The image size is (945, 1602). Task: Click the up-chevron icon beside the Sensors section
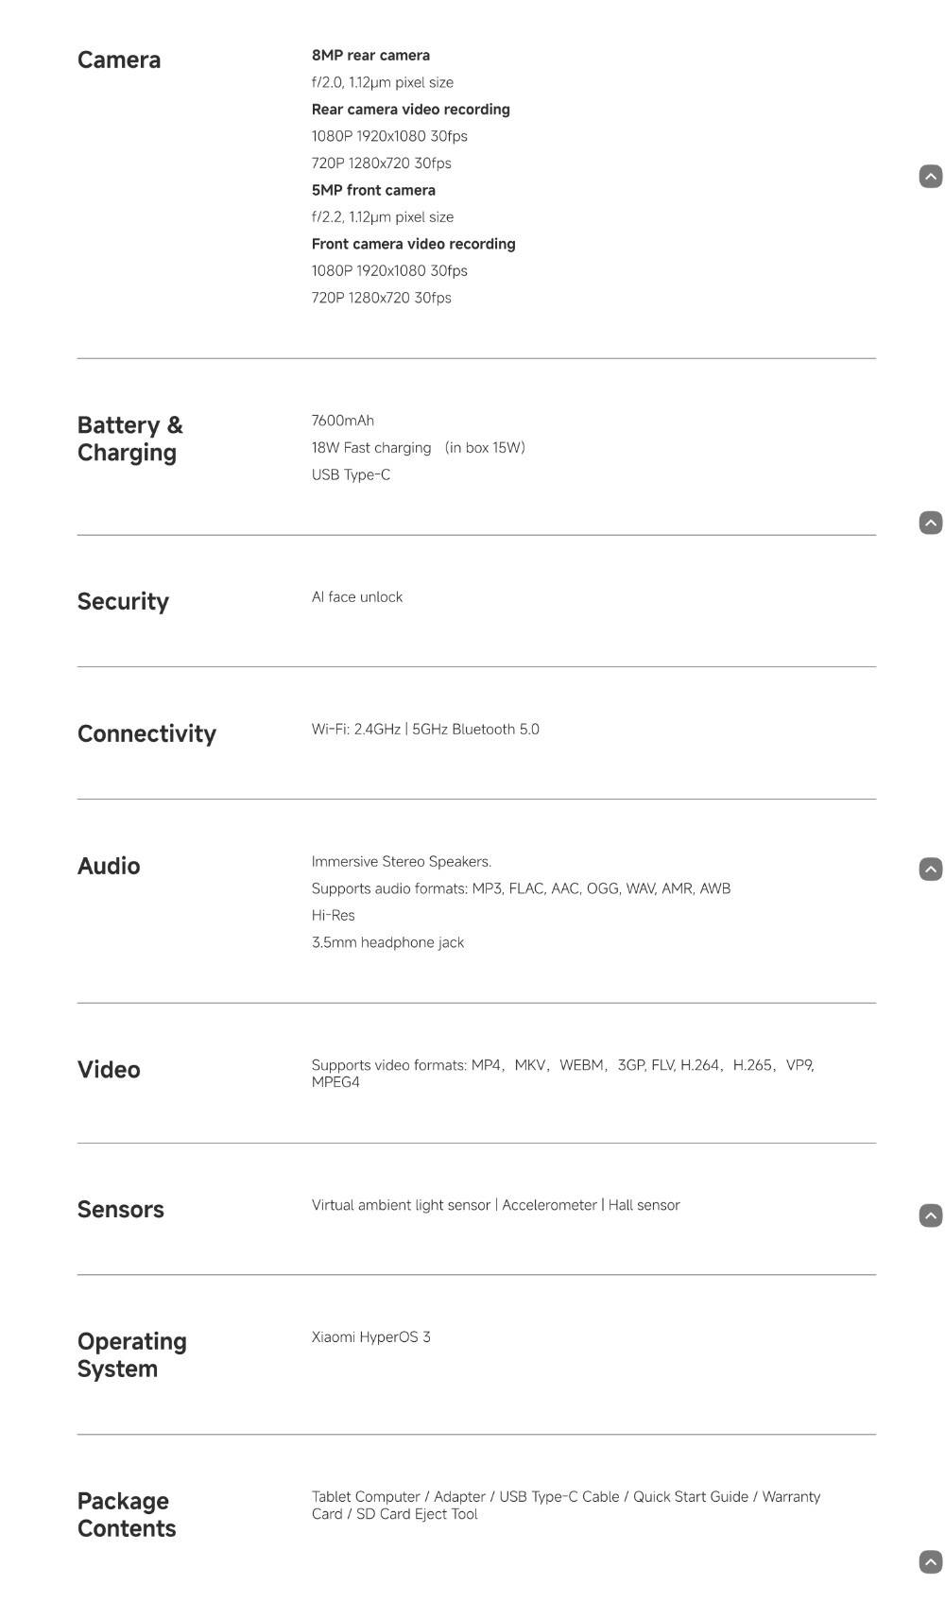pos(930,1215)
